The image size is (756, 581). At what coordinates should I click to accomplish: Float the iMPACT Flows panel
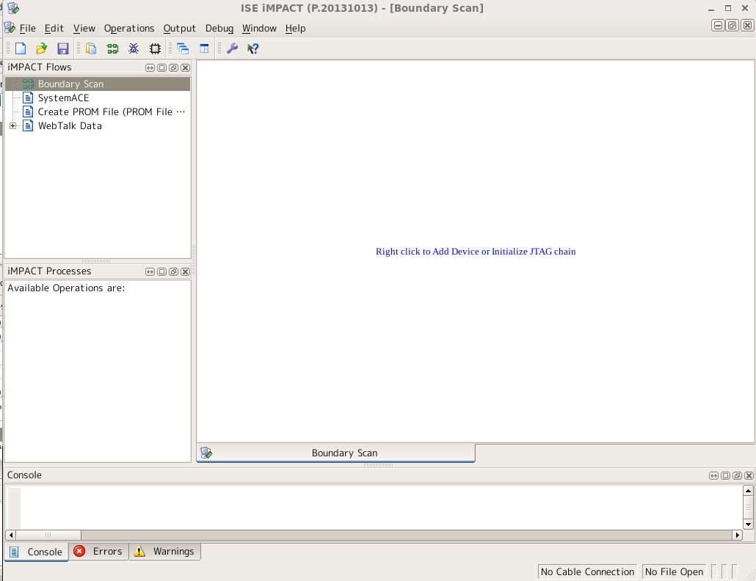coord(174,67)
